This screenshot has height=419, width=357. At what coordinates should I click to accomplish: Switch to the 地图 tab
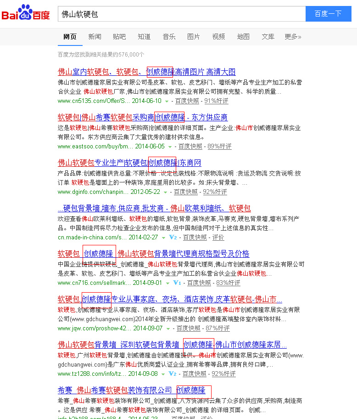click(243, 37)
